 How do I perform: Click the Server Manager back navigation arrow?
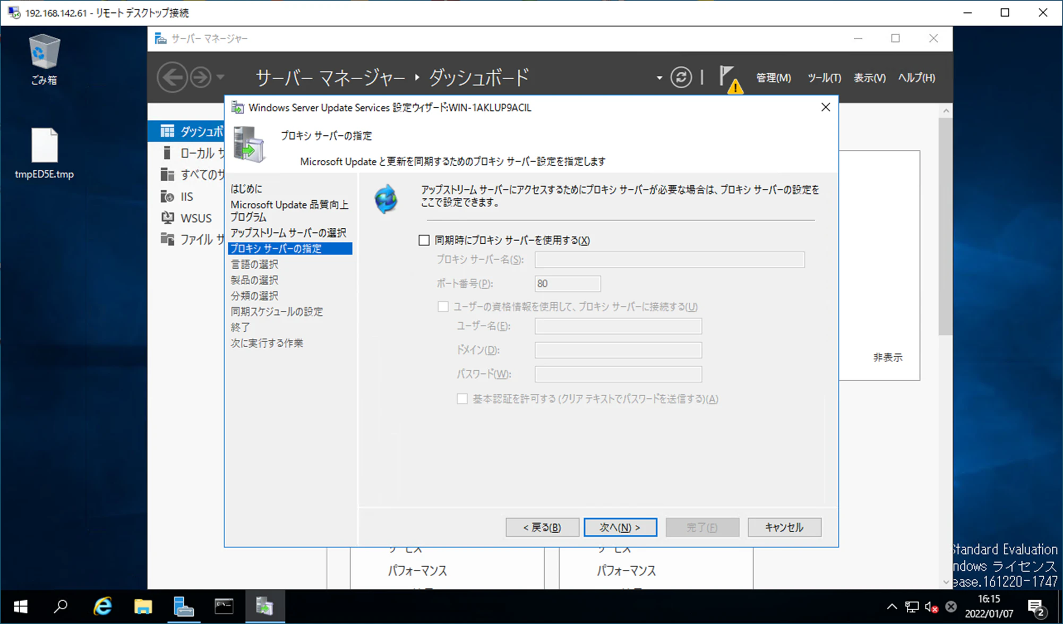point(172,78)
